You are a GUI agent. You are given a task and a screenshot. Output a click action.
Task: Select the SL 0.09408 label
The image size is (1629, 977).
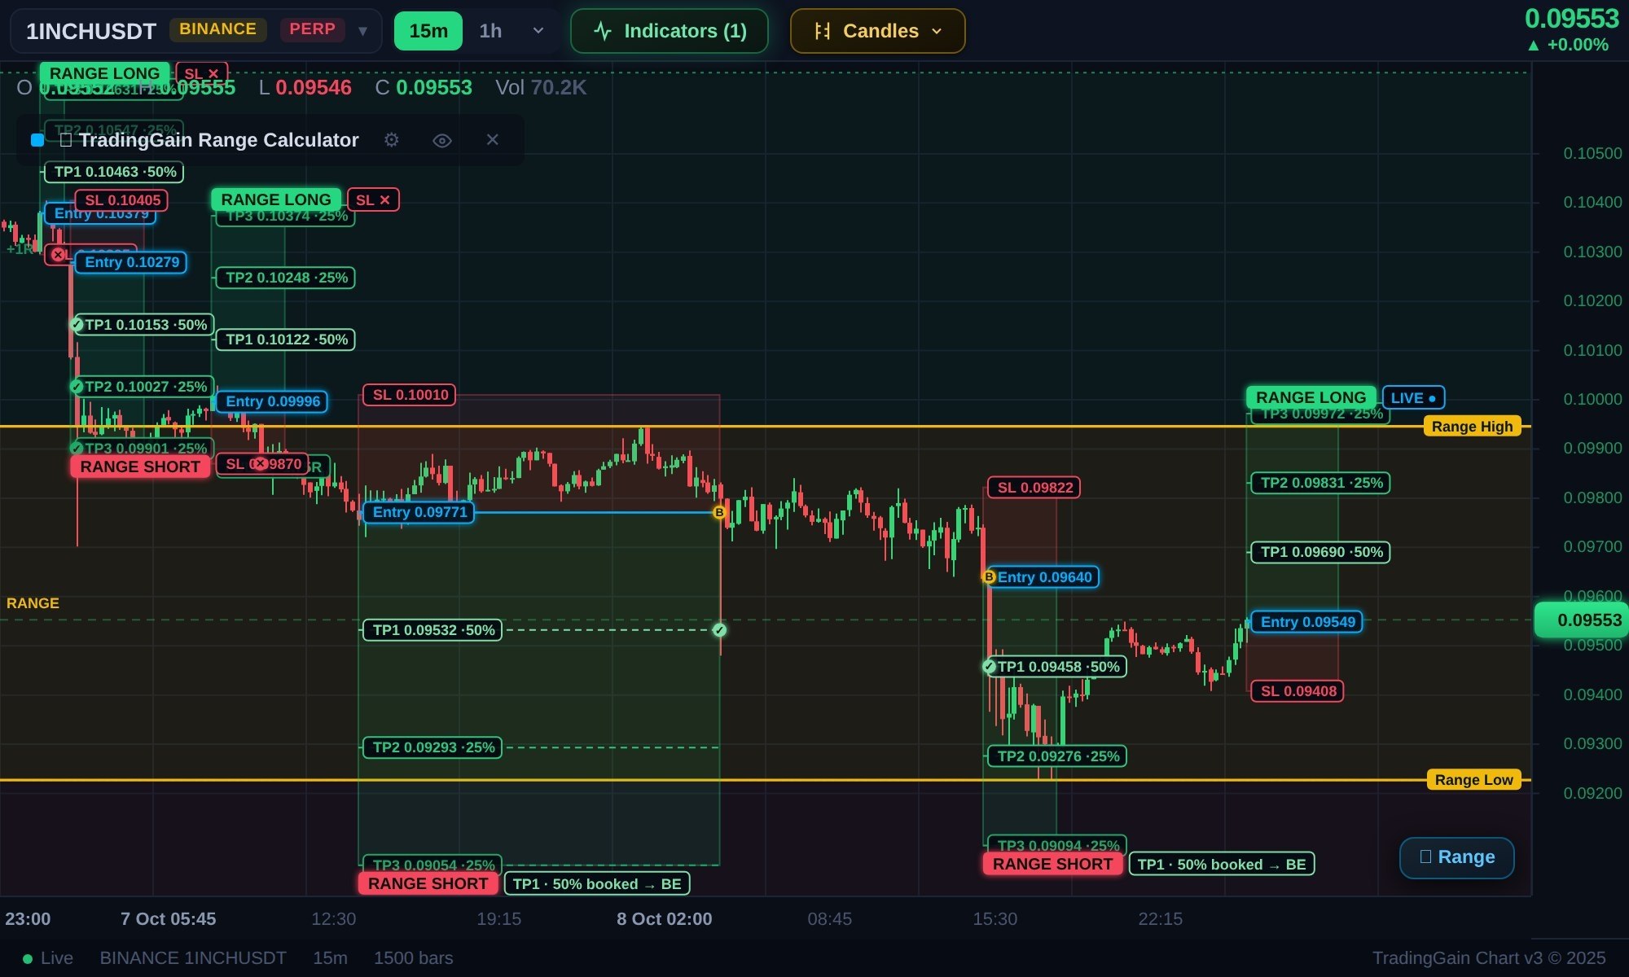(x=1298, y=691)
